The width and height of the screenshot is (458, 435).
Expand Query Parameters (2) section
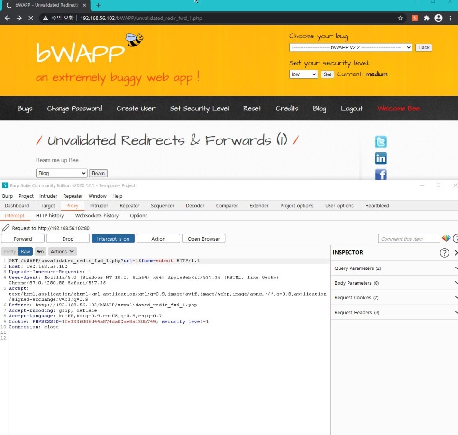tap(394, 268)
